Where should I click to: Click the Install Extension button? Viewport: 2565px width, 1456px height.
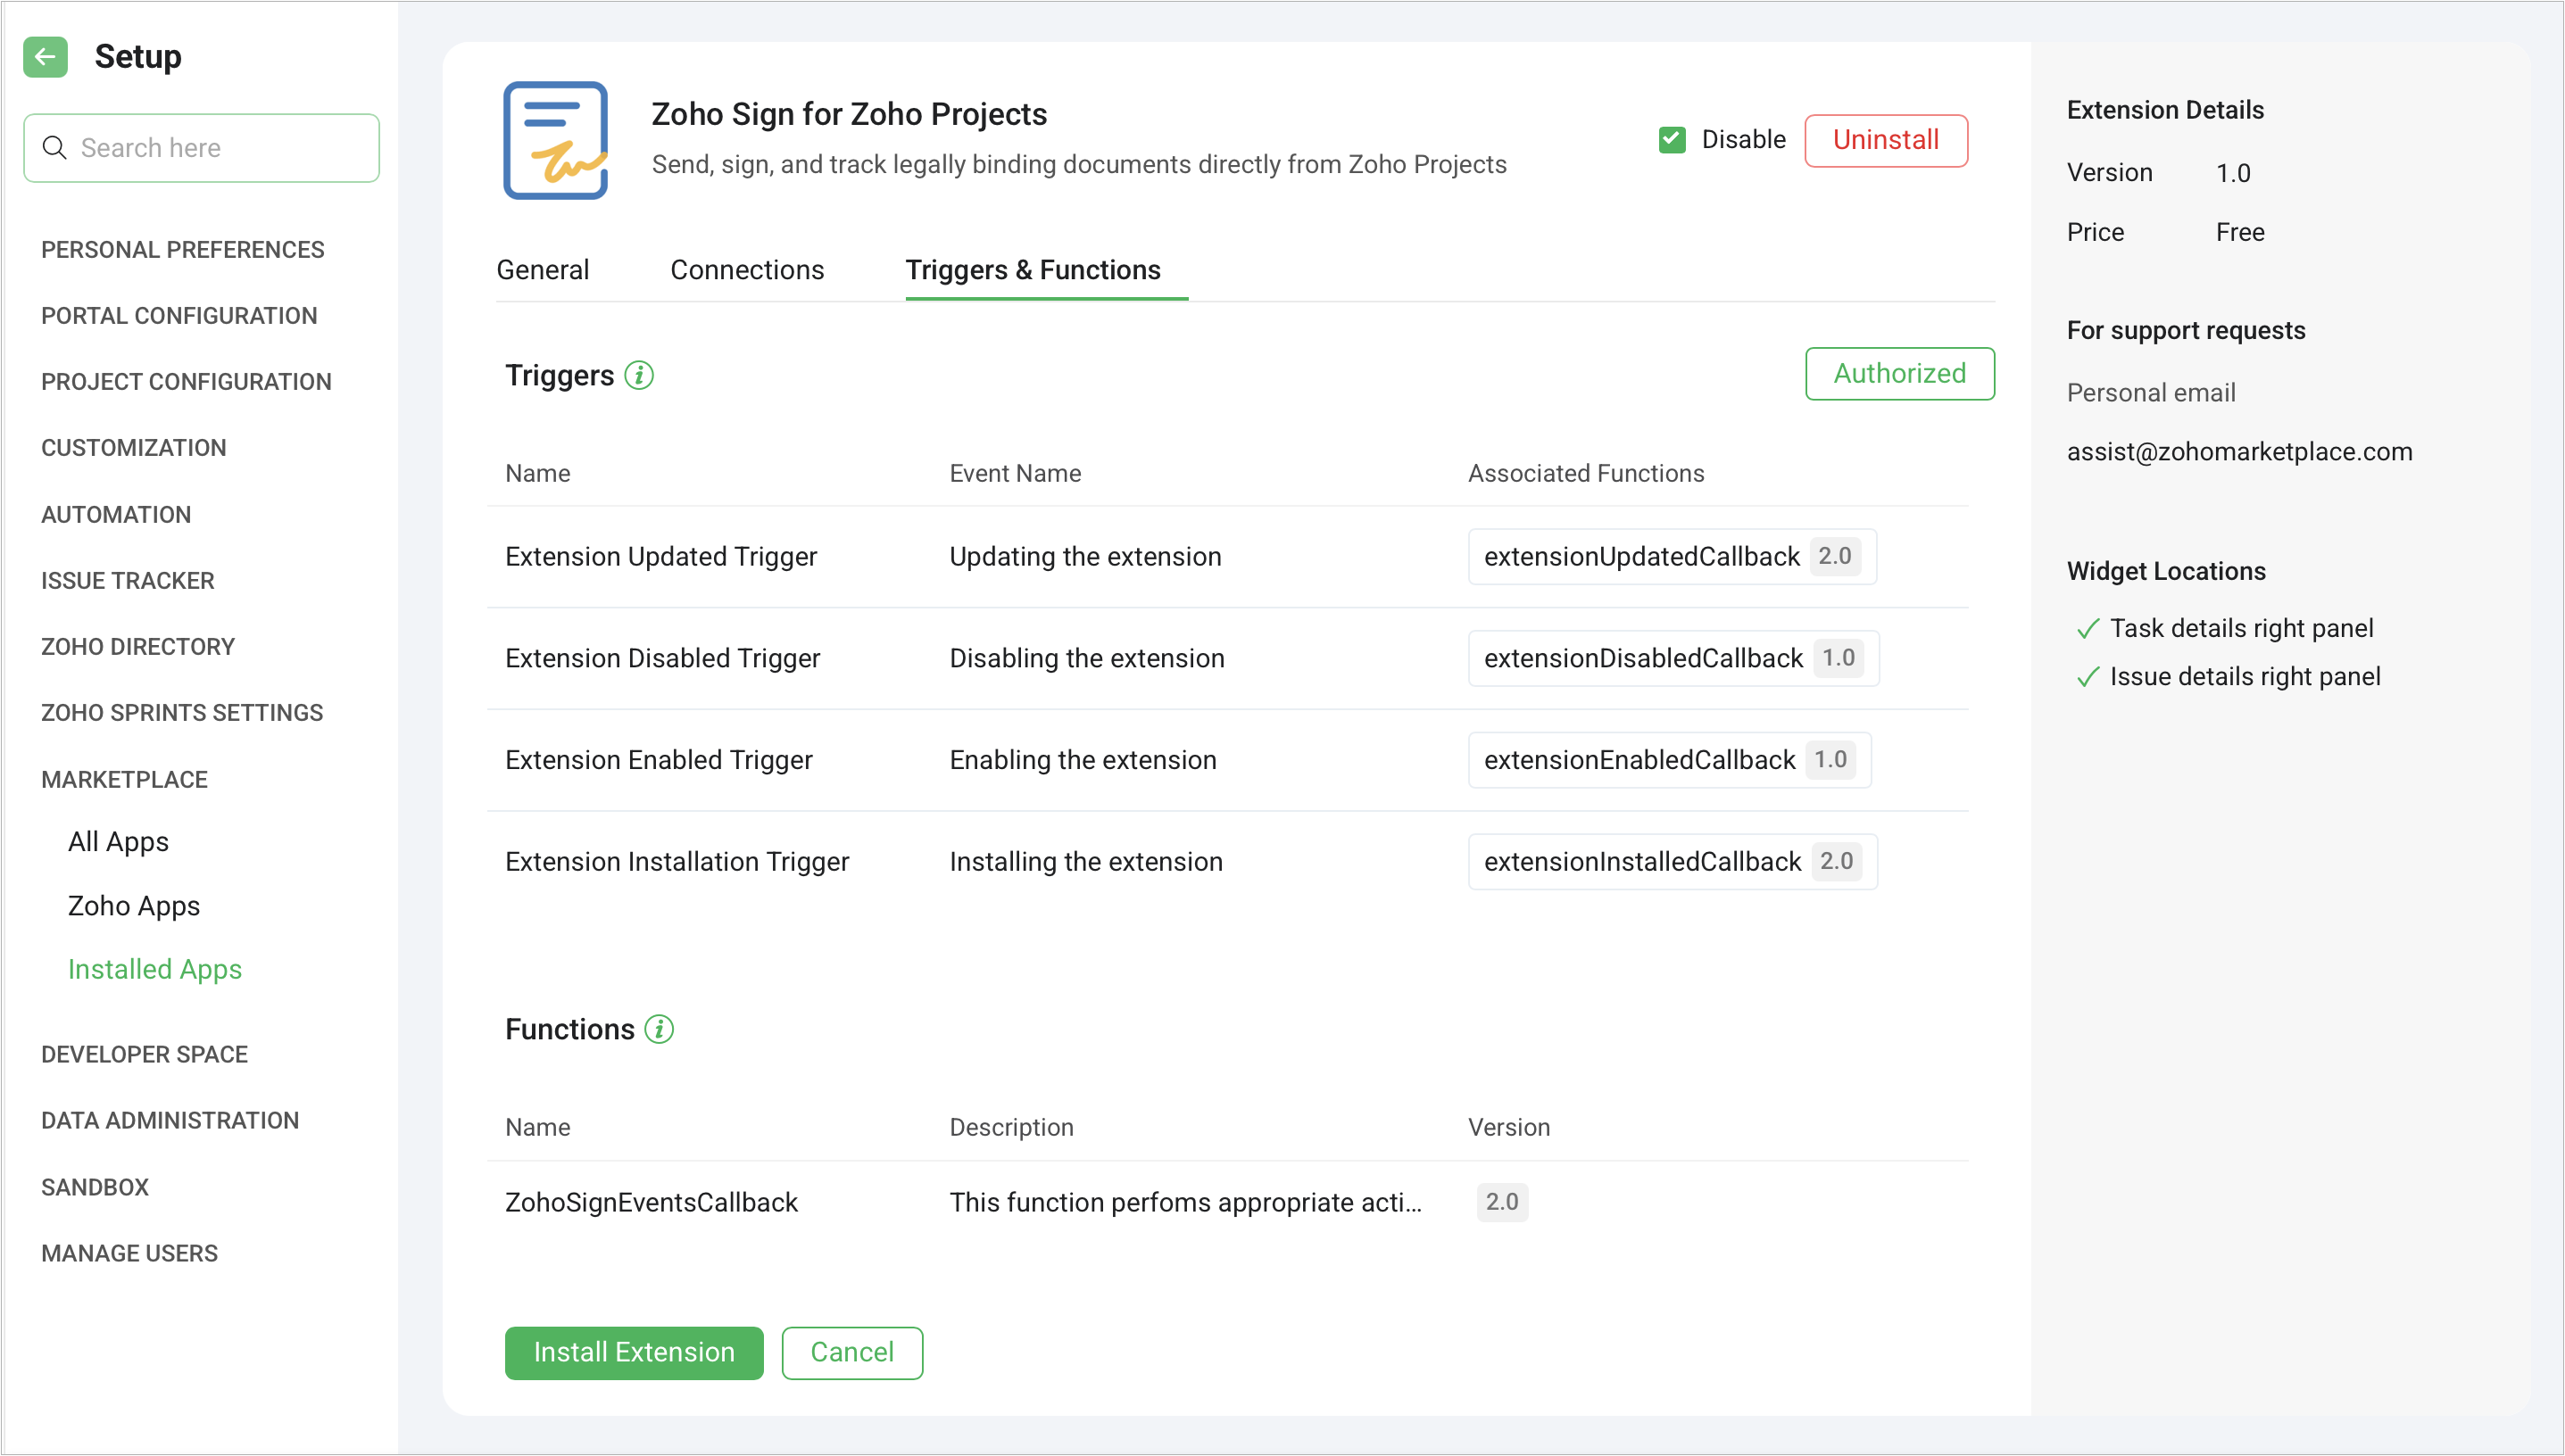pos(634,1352)
